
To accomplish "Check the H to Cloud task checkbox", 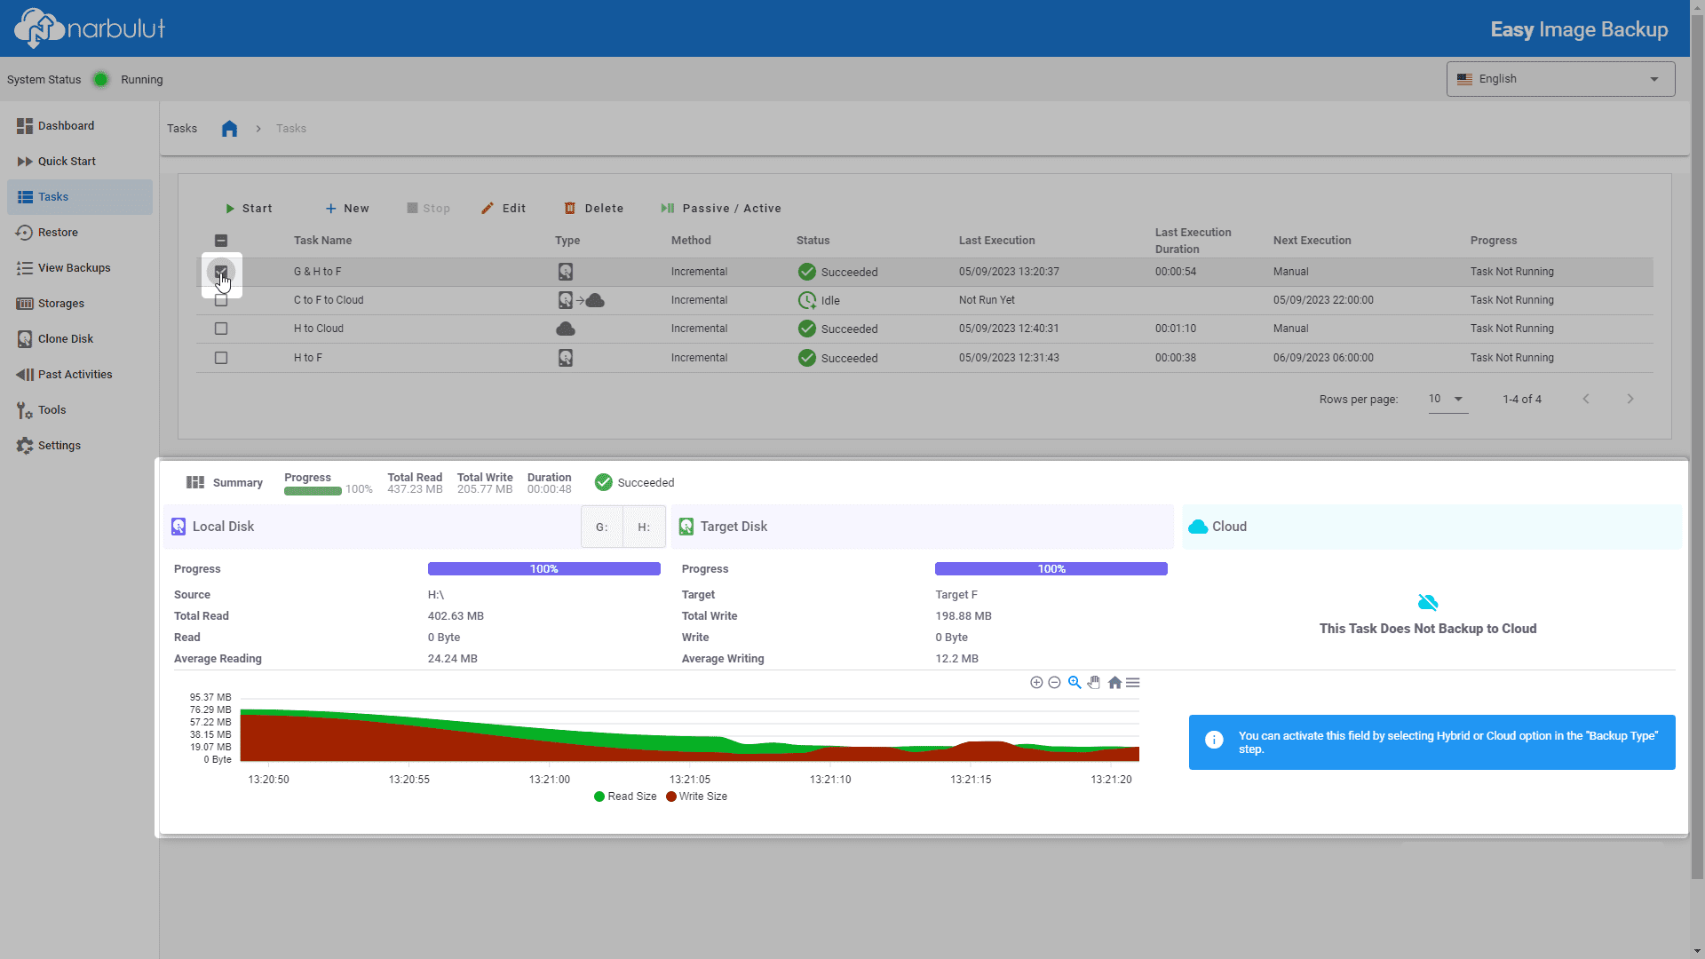I will [221, 329].
